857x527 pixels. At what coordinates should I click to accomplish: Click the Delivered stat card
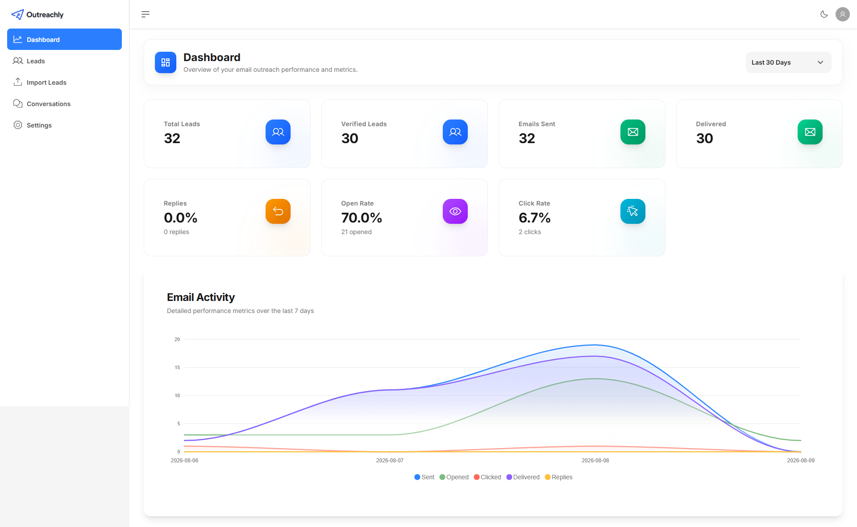(759, 134)
